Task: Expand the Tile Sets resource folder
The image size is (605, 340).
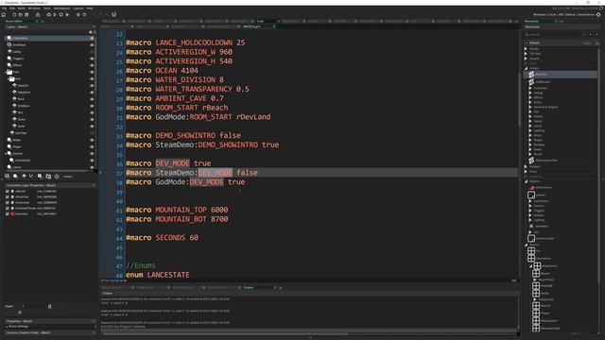Action: pyautogui.click(x=526, y=54)
